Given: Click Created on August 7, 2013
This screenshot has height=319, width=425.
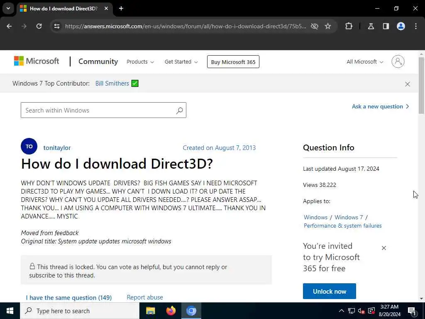Looking at the screenshot, I should [x=219, y=148].
